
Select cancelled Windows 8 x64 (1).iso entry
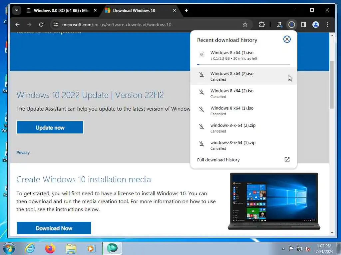(x=243, y=111)
